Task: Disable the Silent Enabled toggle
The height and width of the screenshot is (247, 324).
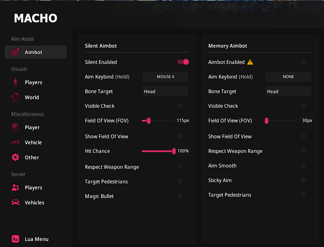Action: [x=183, y=62]
